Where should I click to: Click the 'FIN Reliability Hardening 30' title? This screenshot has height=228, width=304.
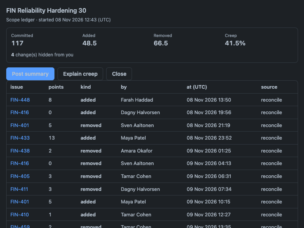[x=46, y=11]
